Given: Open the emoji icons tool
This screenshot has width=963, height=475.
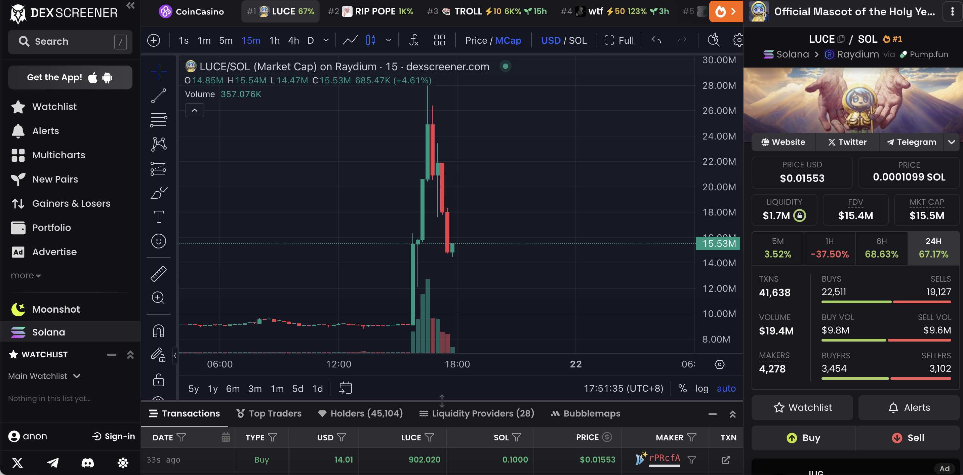Looking at the screenshot, I should (x=159, y=241).
